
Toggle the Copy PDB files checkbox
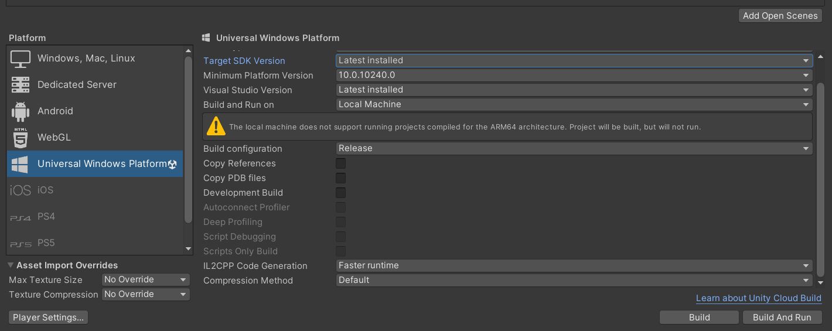[340, 178]
